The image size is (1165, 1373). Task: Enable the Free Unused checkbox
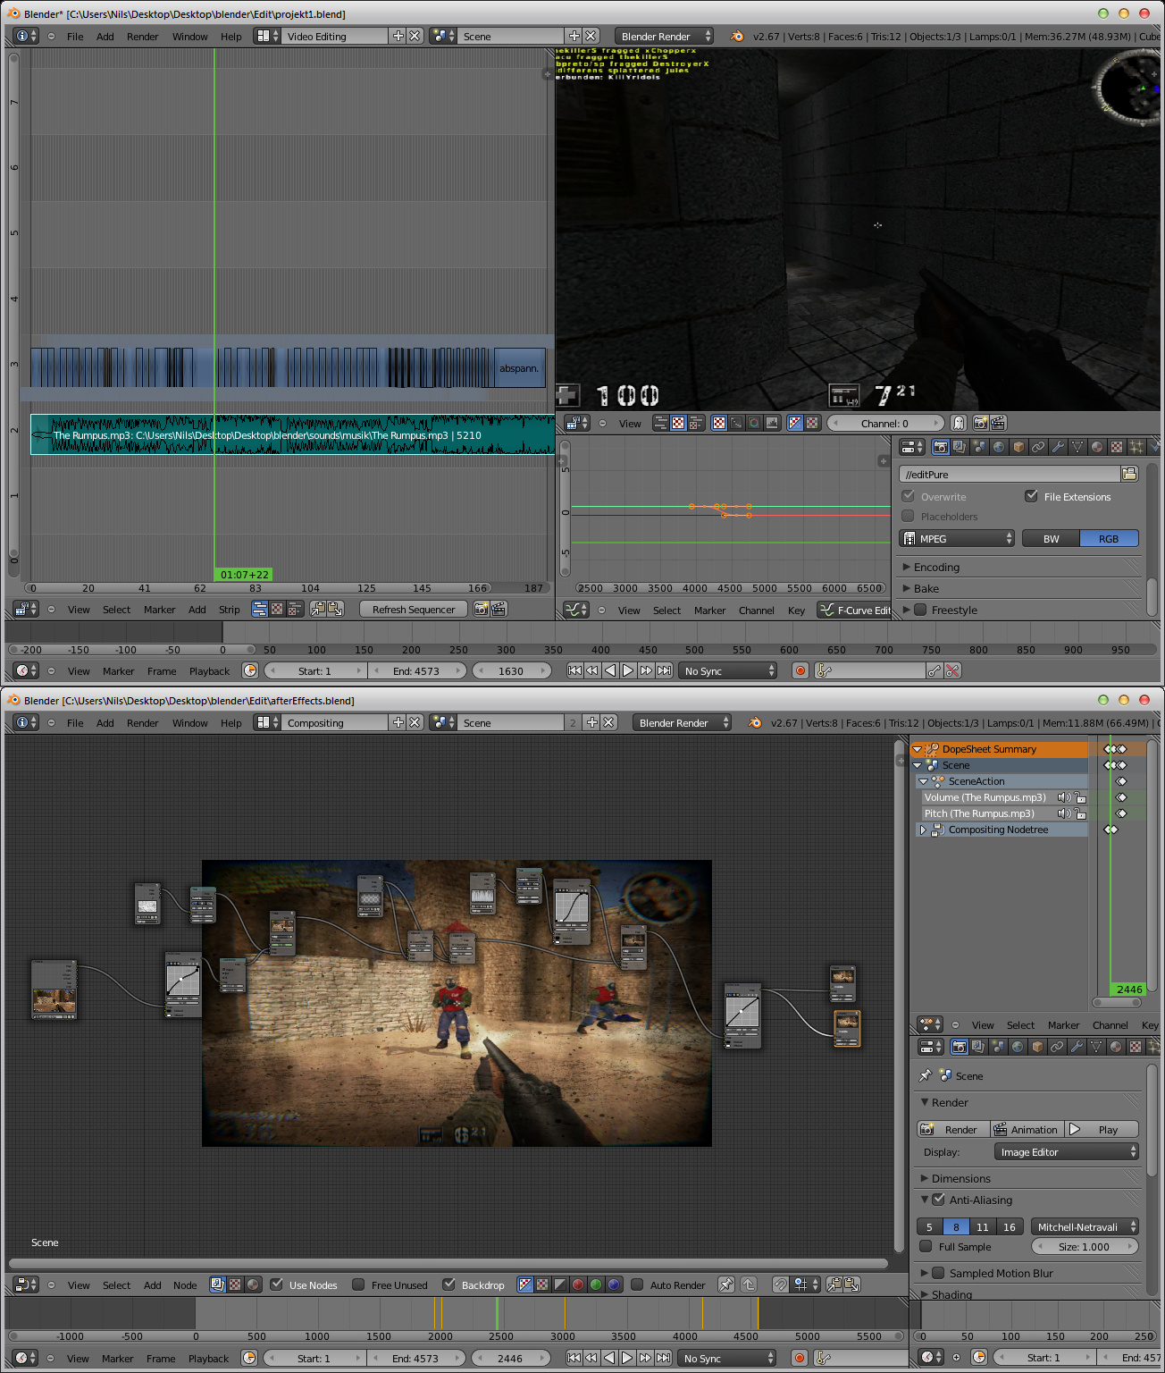(358, 1285)
